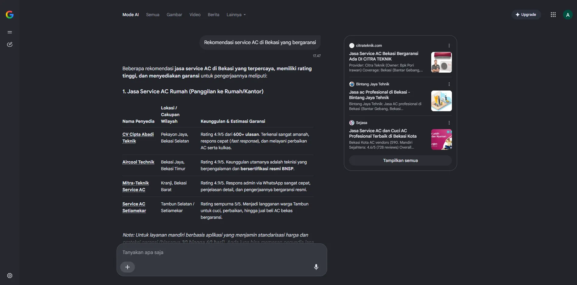
Task: Switch to Berita tab
Action: click(x=213, y=15)
